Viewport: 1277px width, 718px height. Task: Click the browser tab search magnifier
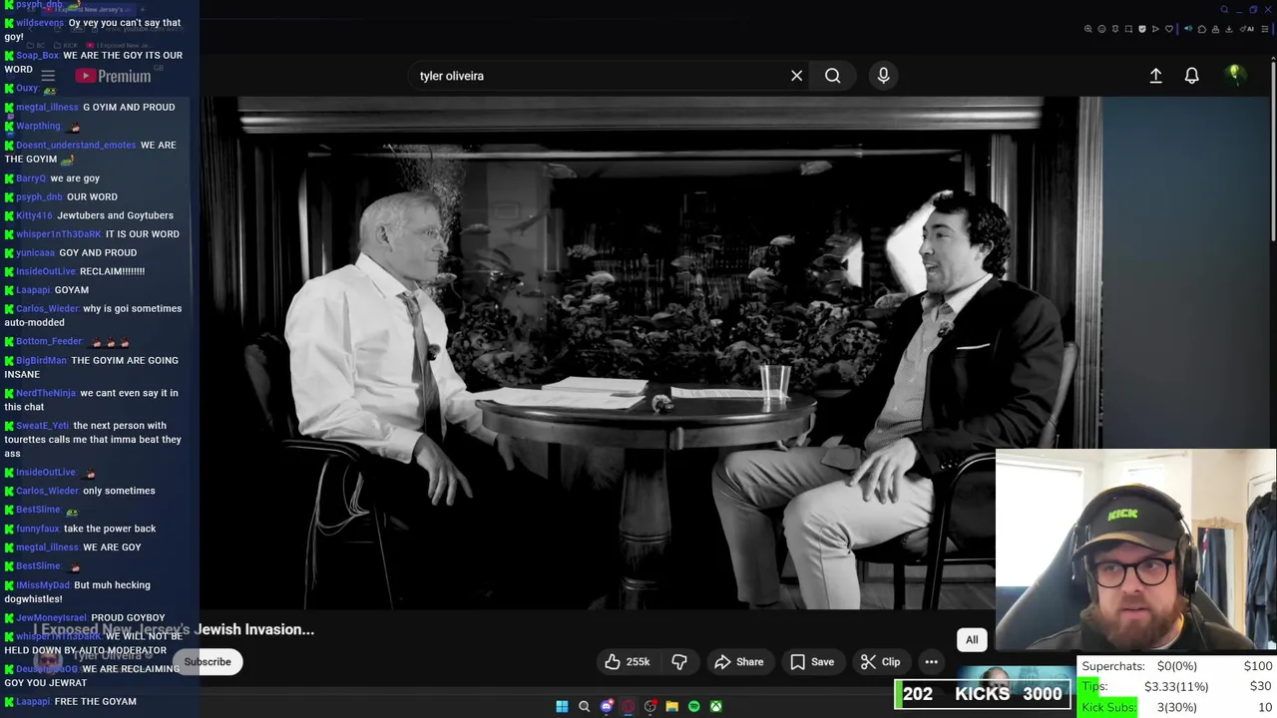click(x=1224, y=10)
